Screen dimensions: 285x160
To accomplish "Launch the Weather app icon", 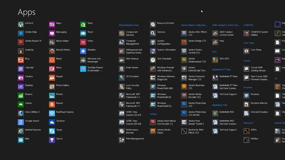I will pyautogui.click(x=83, y=51).
